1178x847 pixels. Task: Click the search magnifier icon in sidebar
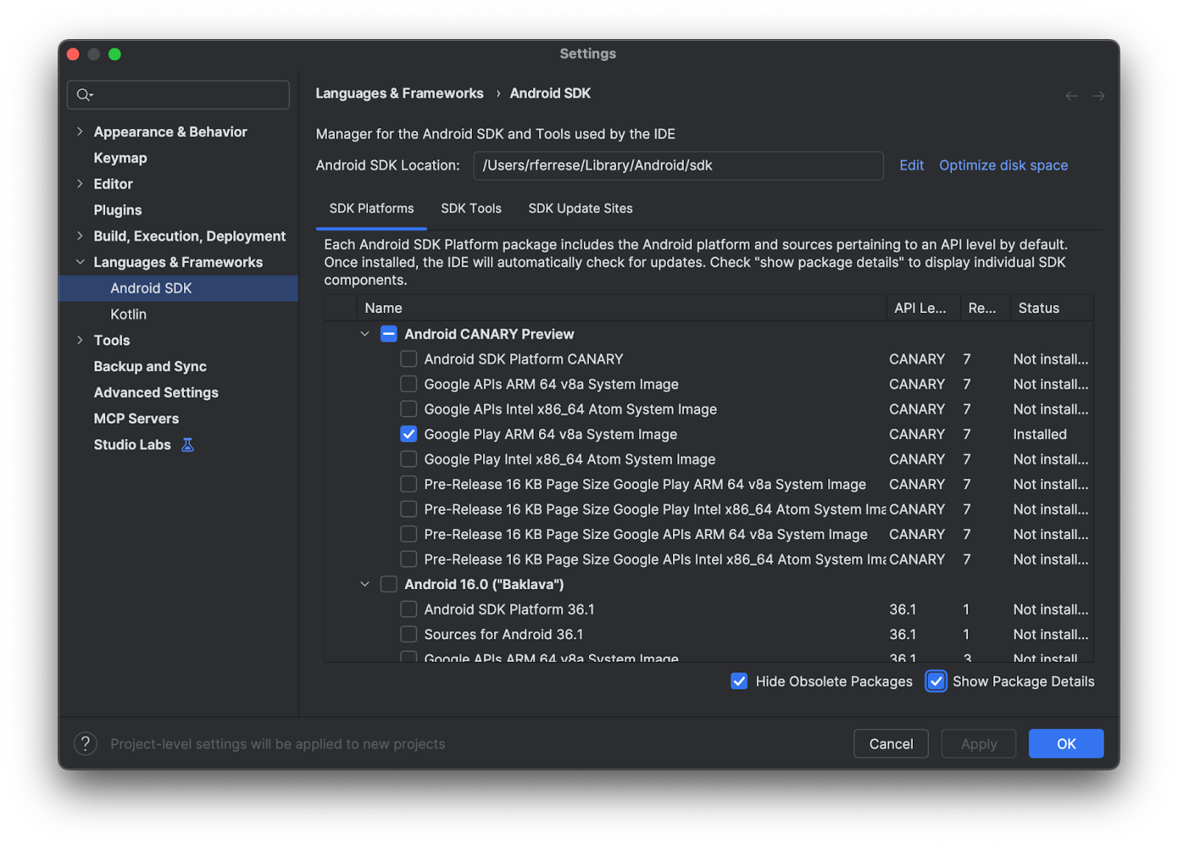coord(84,95)
